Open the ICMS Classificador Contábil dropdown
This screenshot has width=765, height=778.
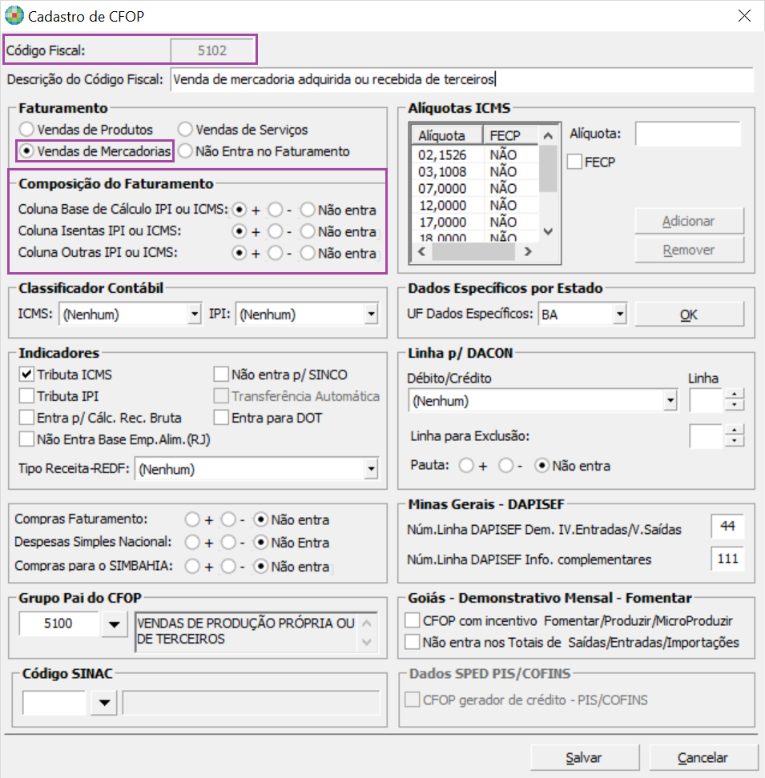tap(193, 315)
